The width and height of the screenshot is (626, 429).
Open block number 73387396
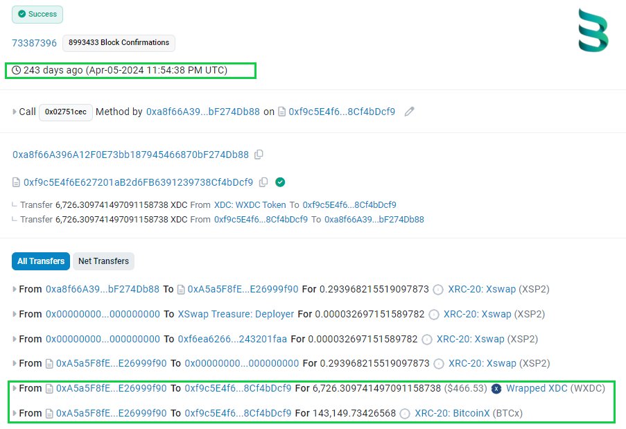tap(35, 43)
